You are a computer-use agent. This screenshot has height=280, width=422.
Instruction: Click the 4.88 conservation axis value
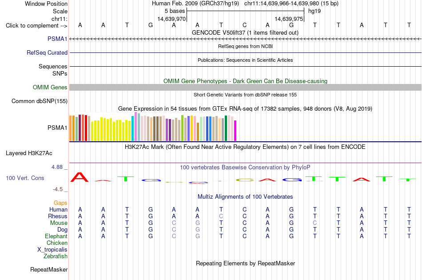57,167
